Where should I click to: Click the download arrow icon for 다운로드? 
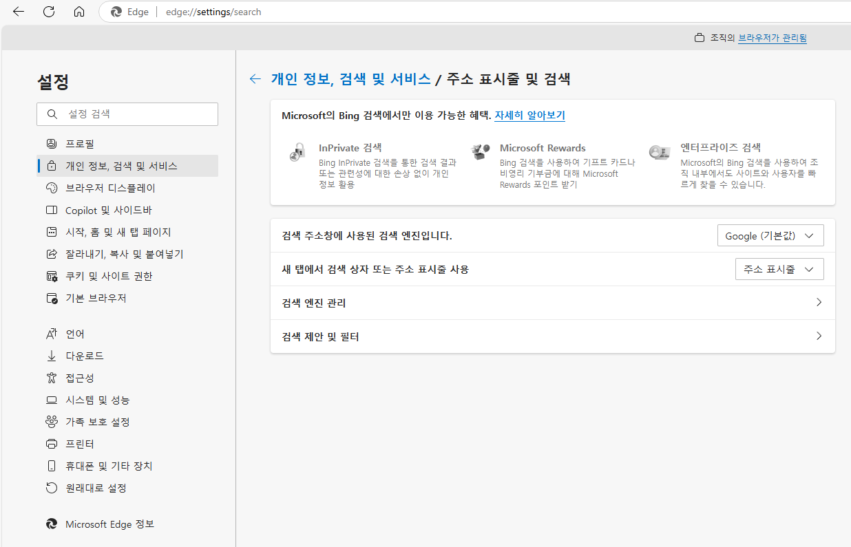click(x=52, y=356)
